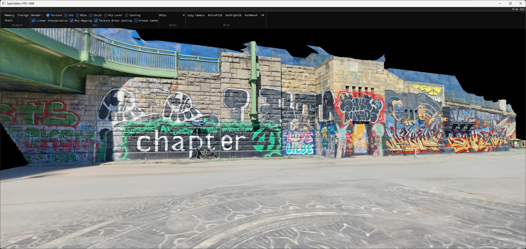Enable the Freeze Cache checkbox

[x=136, y=21]
